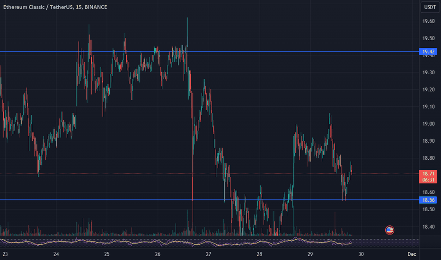Click the 19.50 price axis label

(x=428, y=38)
